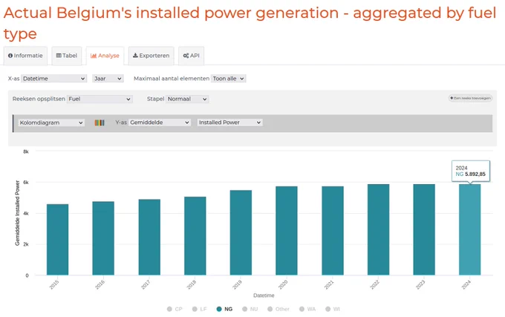Click the 2018 NG bar
Viewport: 505px width, 317px height.
click(x=195, y=236)
